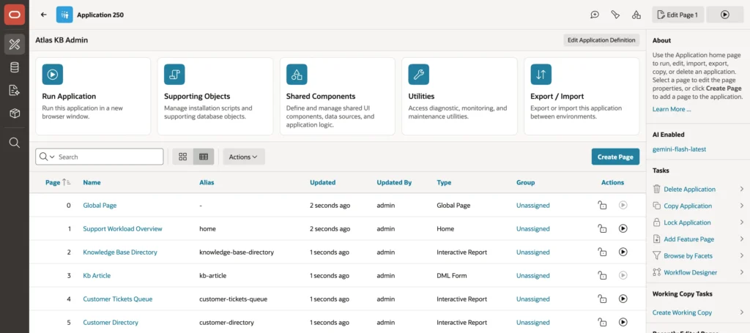Screen dimensions: 750x333
Task: Open the Team Development sidebar icon
Action: pos(15,90)
